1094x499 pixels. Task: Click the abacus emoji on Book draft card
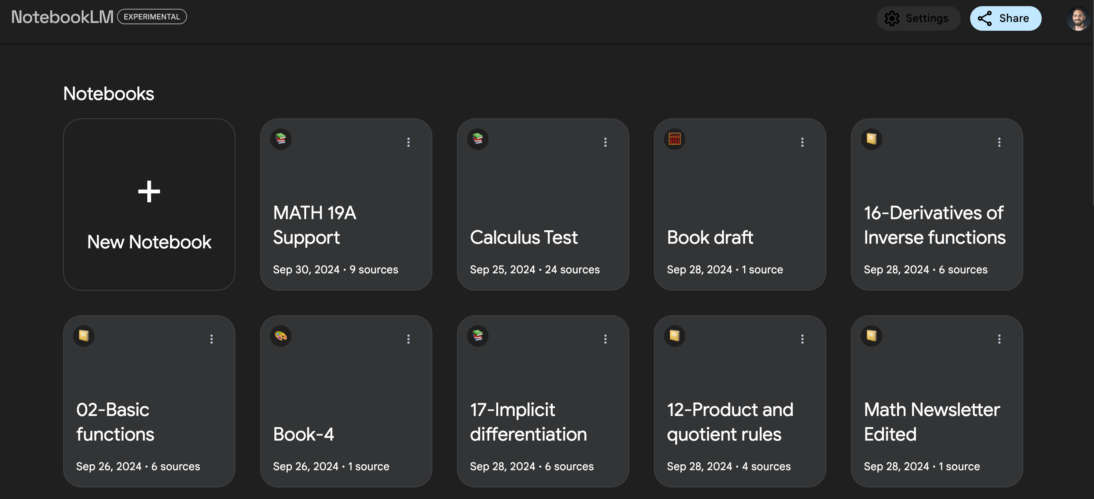[674, 139]
